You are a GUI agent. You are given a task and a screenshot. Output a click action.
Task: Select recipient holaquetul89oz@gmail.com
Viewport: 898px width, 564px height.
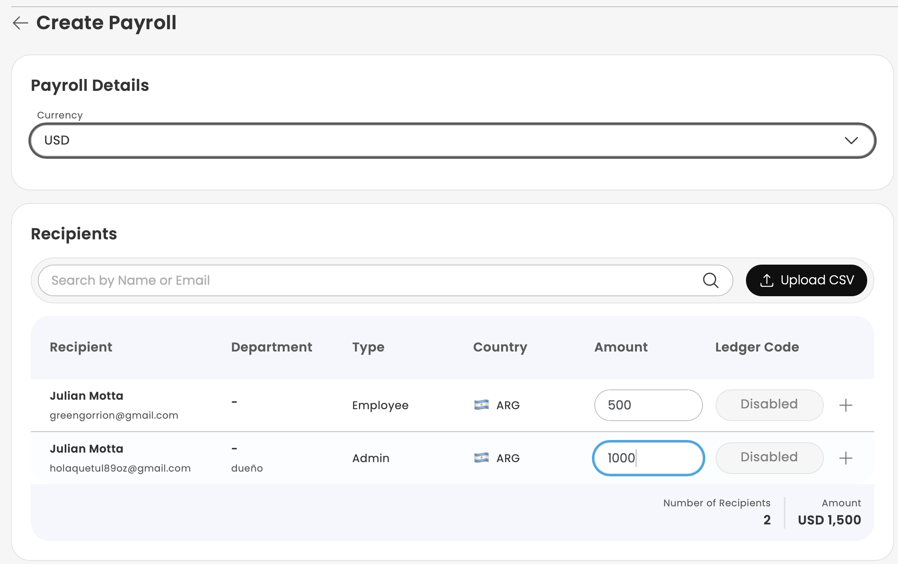(x=120, y=468)
